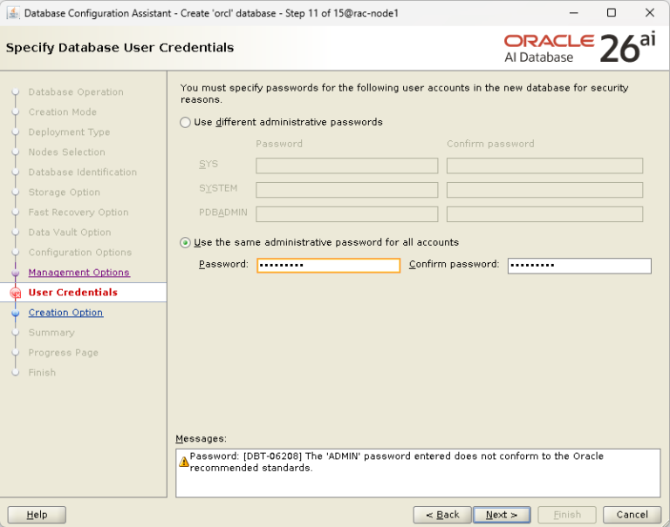Click the 'Configuration Options' step text

pyautogui.click(x=80, y=253)
